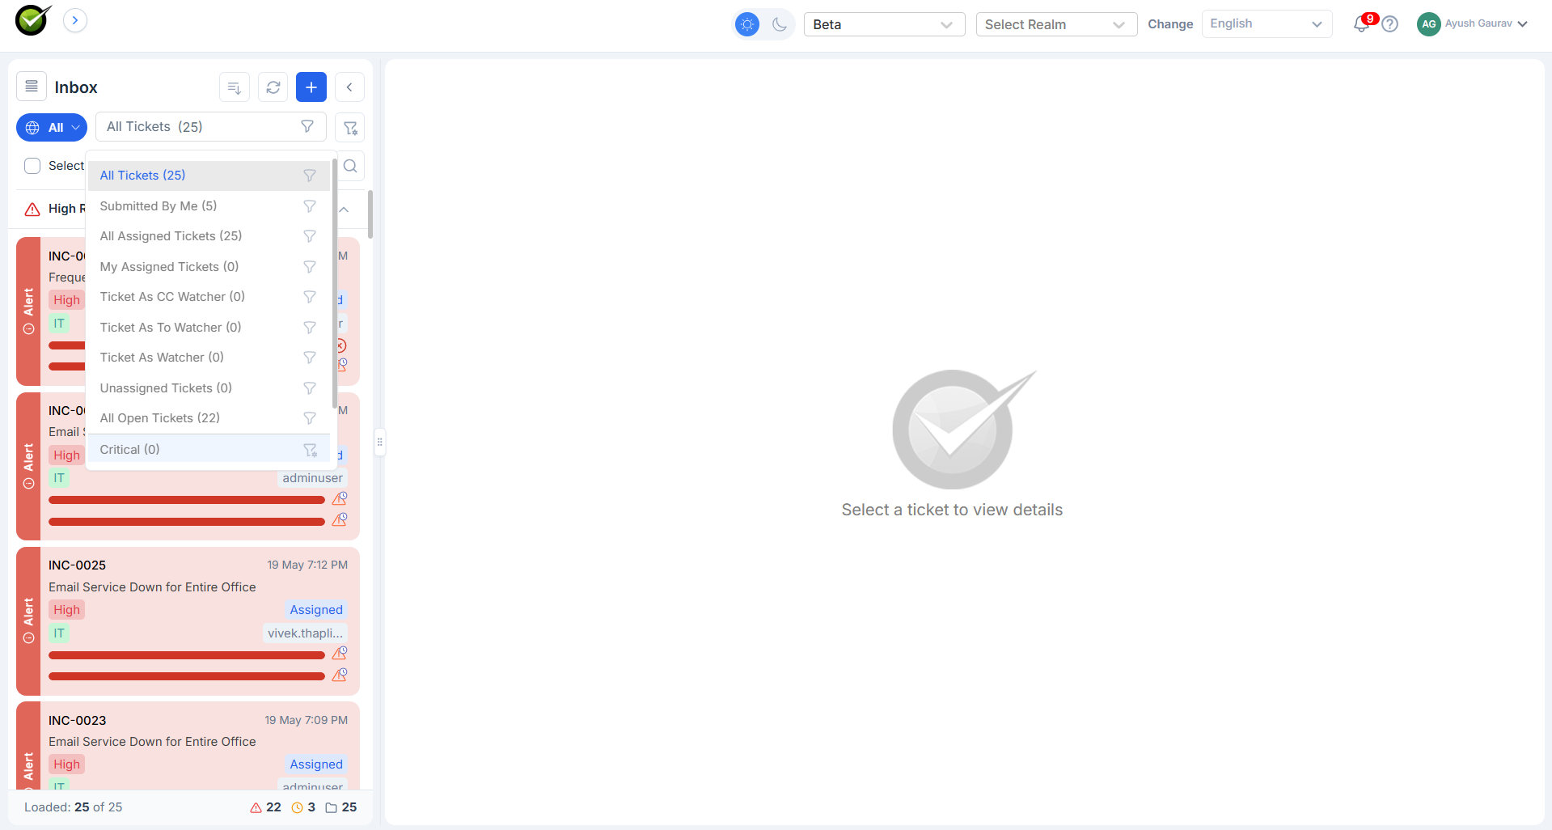
Task: Open the Select Realm dropdown
Action: (1057, 24)
